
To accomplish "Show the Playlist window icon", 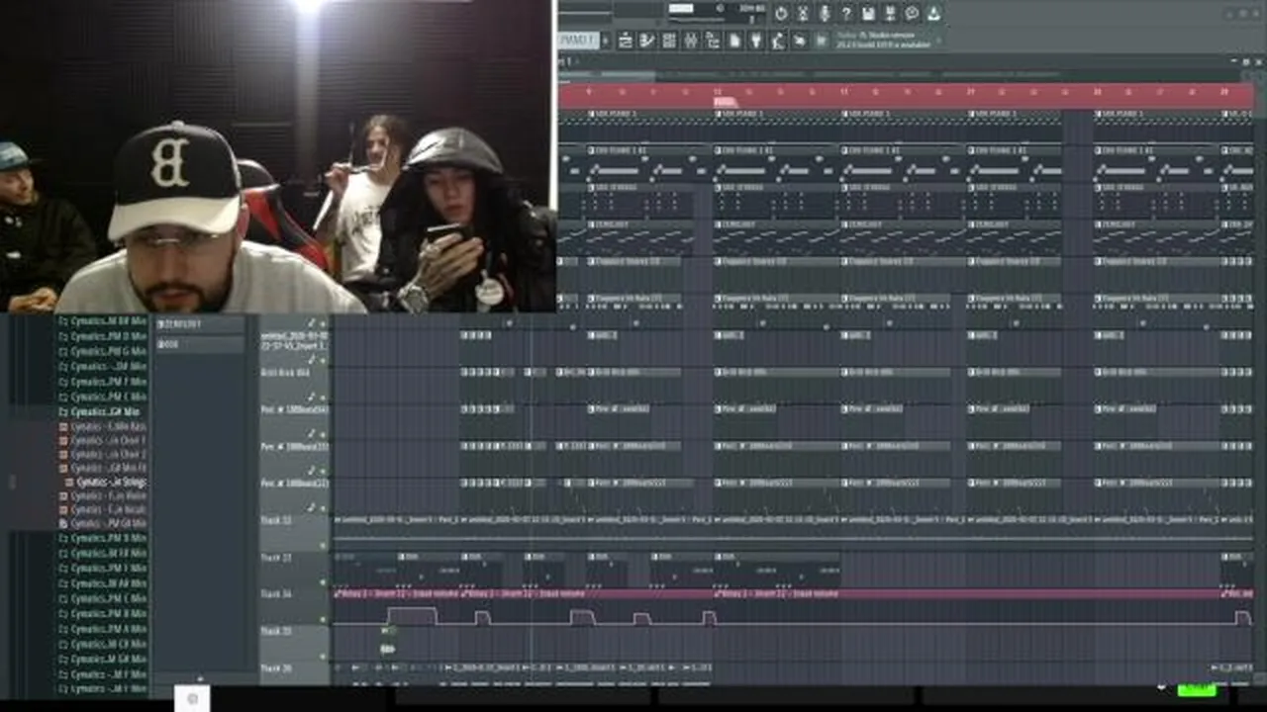I will pyautogui.click(x=626, y=41).
